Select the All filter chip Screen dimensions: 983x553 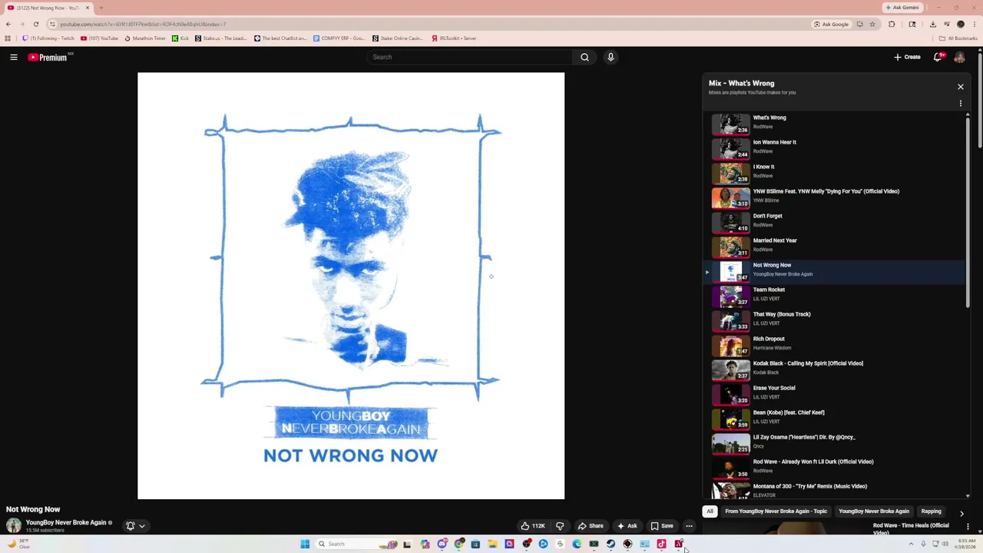pos(710,512)
